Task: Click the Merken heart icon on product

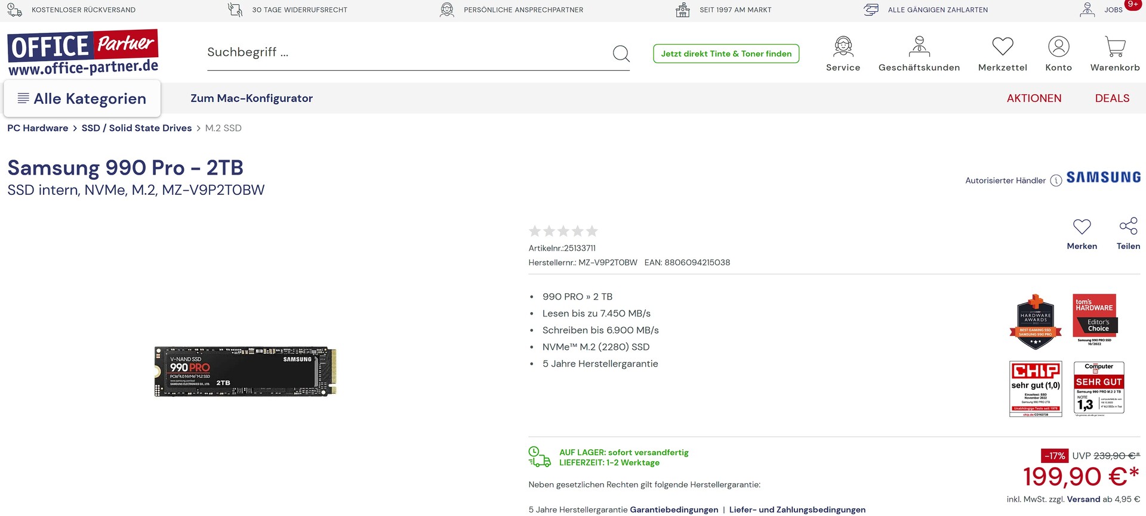Action: 1082,226
